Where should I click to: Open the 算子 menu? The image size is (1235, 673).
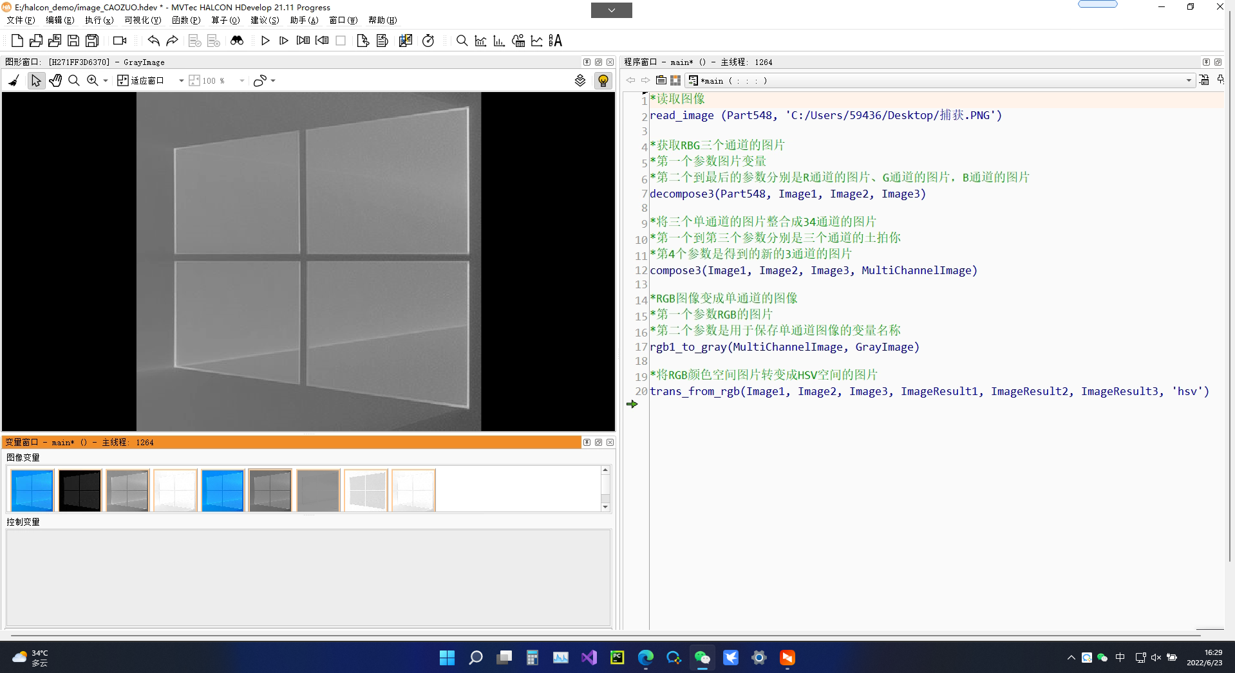coord(225,21)
